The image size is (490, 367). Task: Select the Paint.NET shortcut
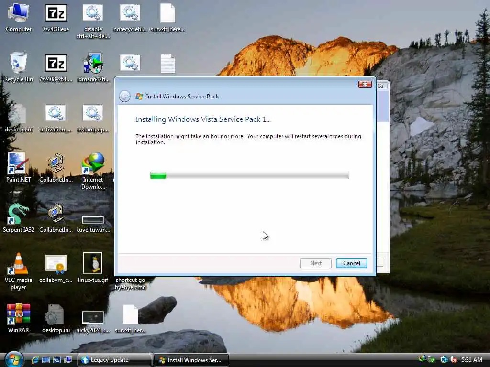pos(19,167)
